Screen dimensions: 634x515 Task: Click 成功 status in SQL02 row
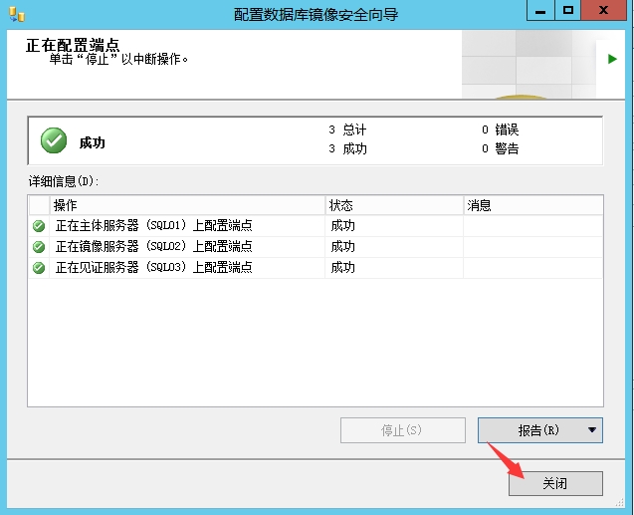pyautogui.click(x=342, y=247)
